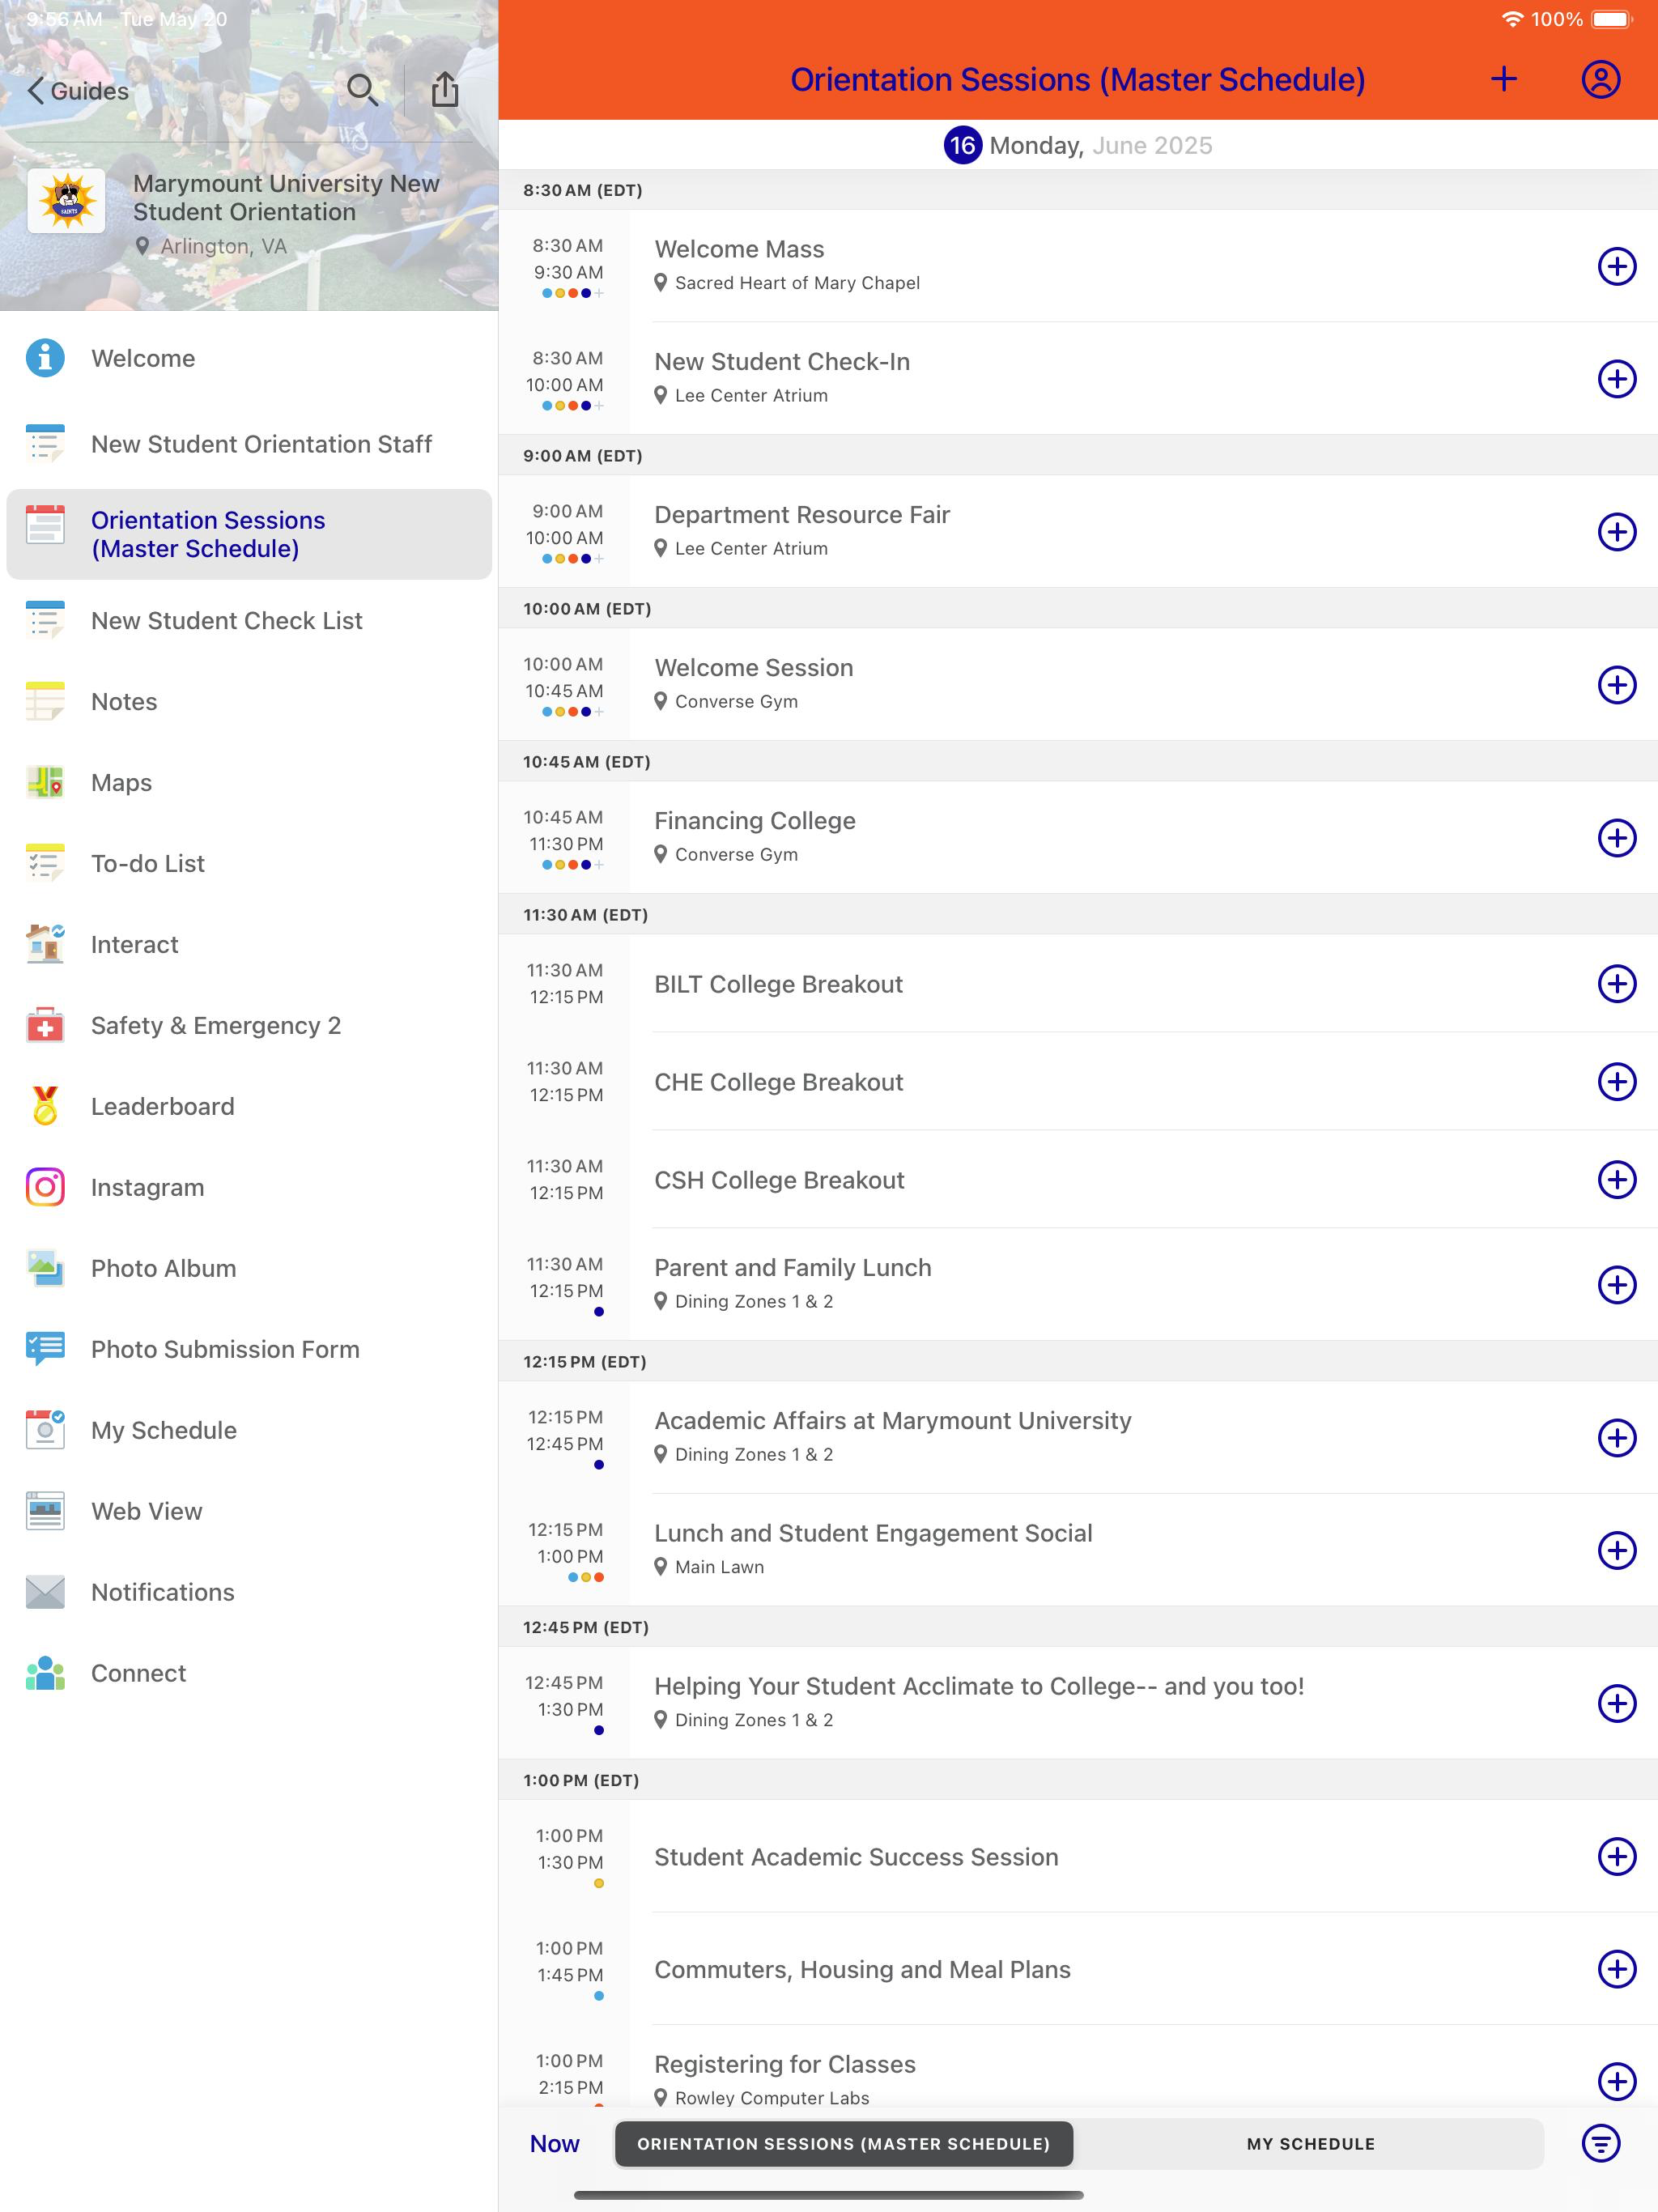1658x2212 pixels.
Task: Open the Leaderboard medal icon
Action: 45,1106
